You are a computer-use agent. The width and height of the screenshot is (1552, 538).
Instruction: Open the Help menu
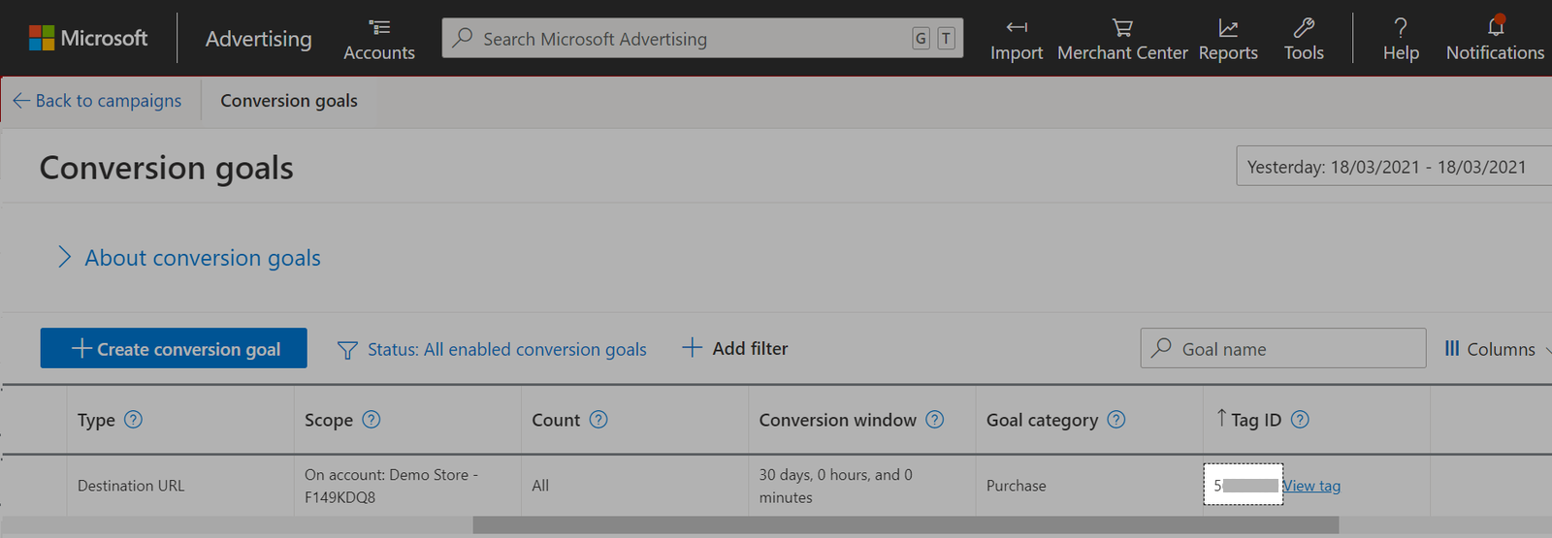click(1401, 40)
